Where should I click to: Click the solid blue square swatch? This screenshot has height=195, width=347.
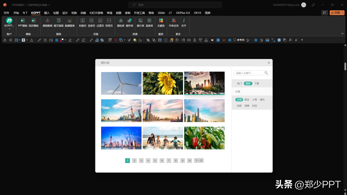click(x=218, y=40)
